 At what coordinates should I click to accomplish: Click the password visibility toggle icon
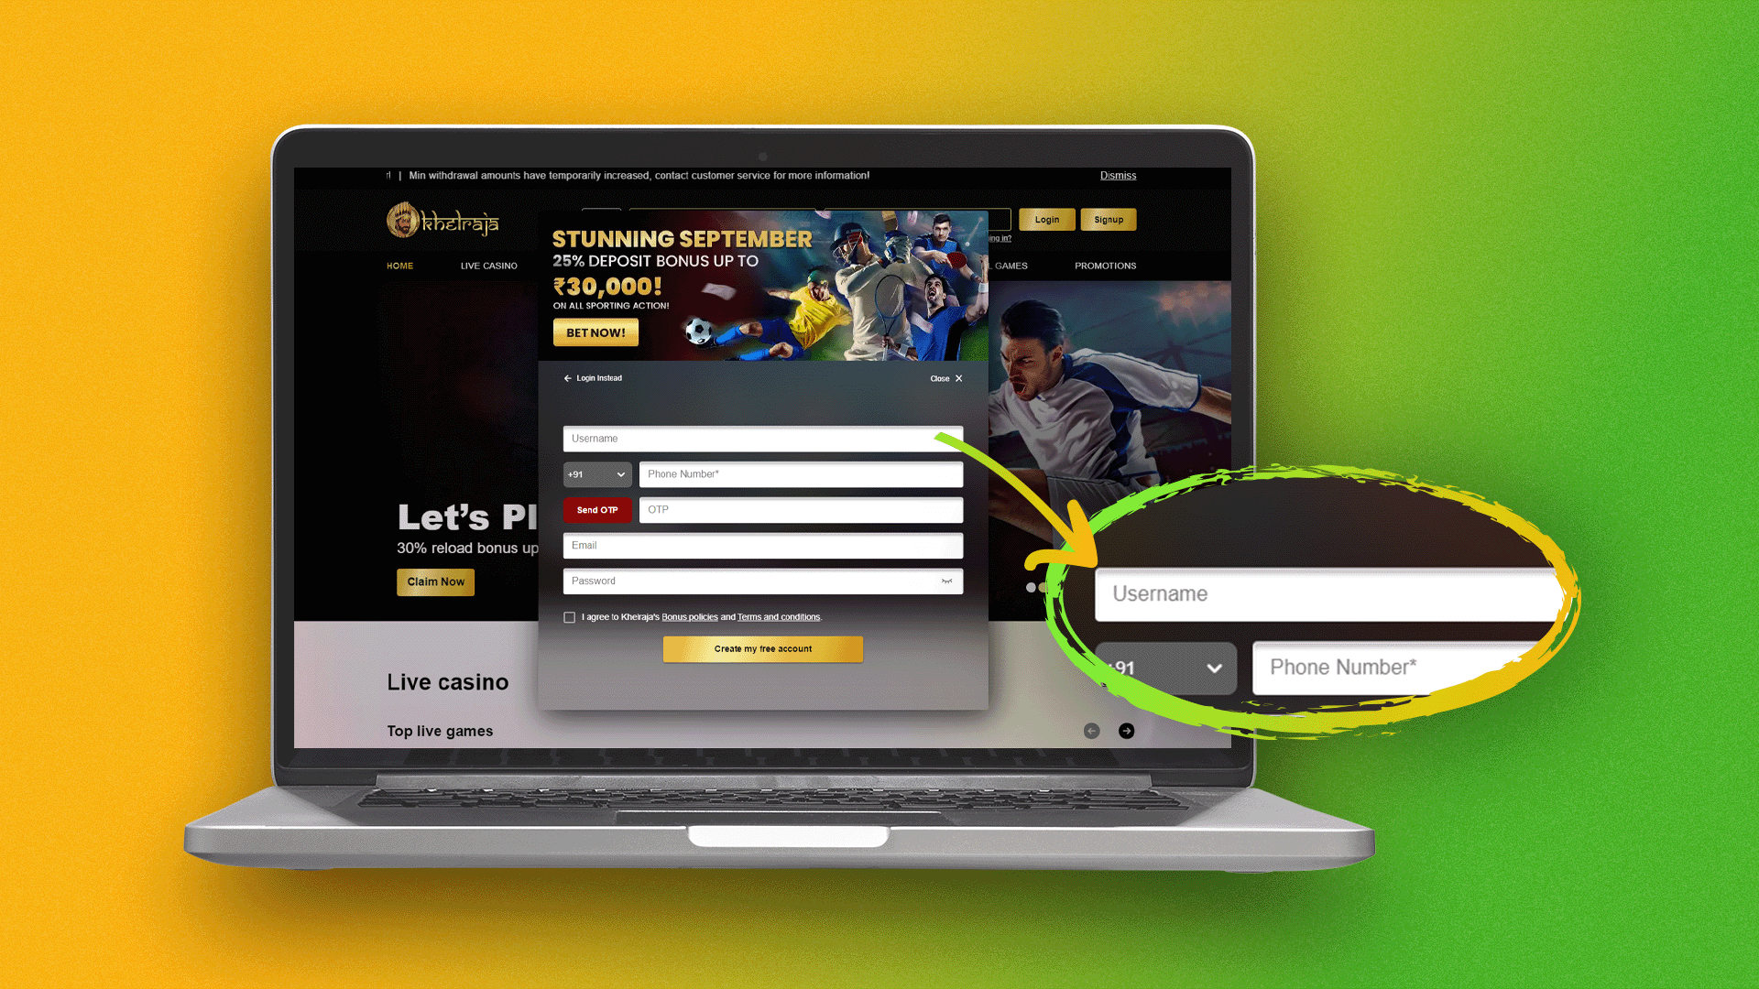(947, 581)
